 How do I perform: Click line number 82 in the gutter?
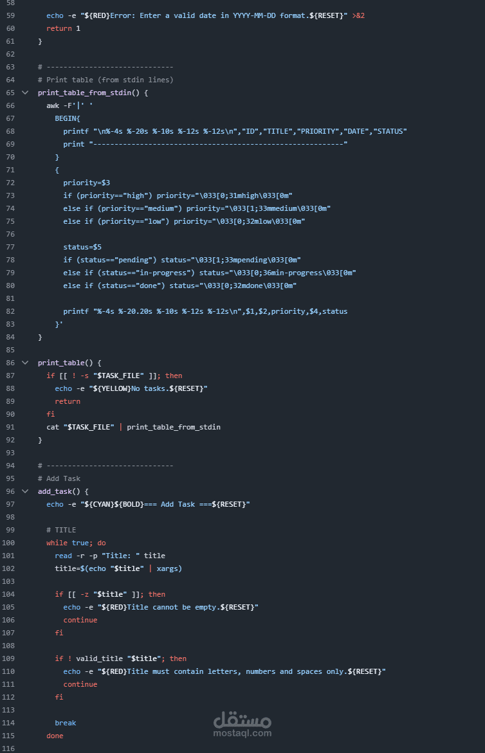tap(10, 311)
